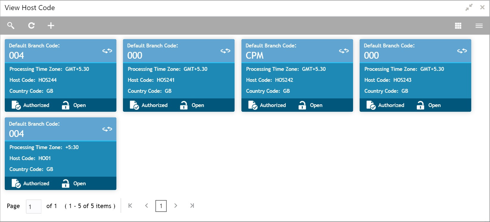Collapse the View Host Code window
Screen dimensions: 490x222
(469, 7)
